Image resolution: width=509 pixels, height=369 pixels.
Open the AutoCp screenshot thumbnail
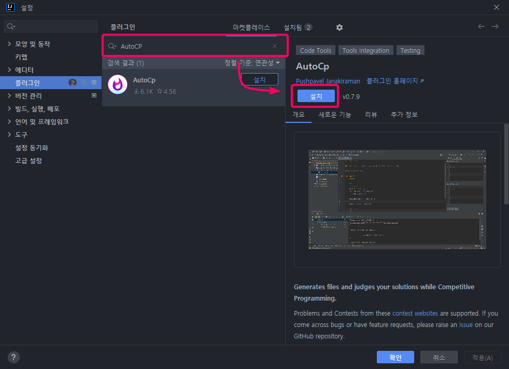(x=397, y=199)
